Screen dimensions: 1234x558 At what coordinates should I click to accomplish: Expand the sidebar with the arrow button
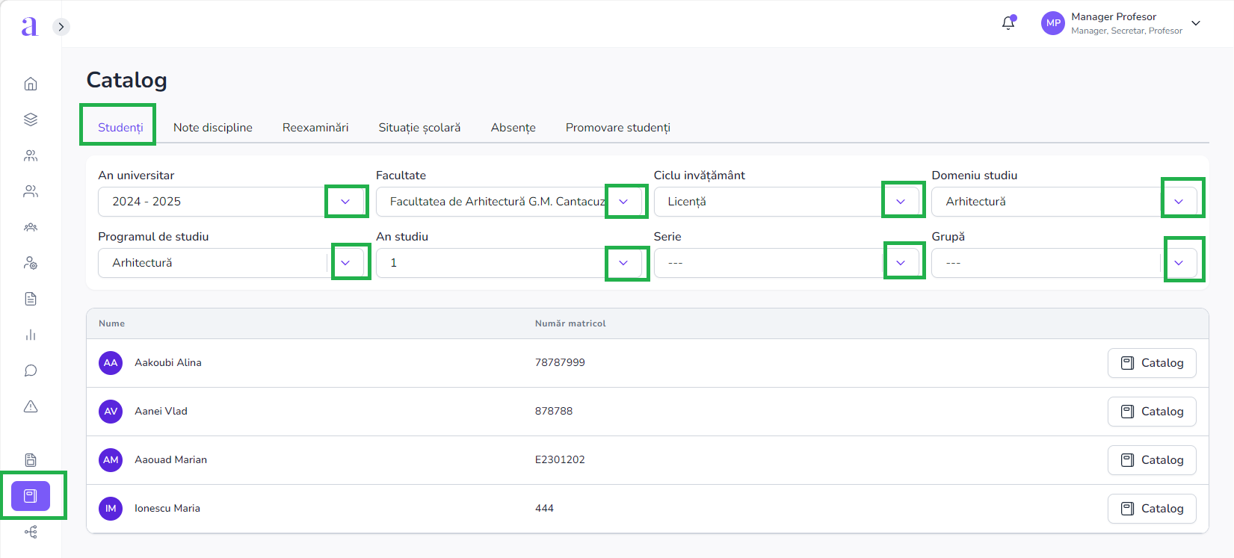61,27
